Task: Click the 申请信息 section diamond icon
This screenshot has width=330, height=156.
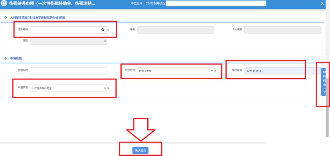Action: pos(5,58)
